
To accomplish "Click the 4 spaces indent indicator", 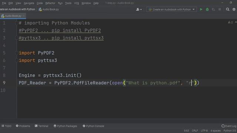I will pyautogui.click(x=216, y=130).
